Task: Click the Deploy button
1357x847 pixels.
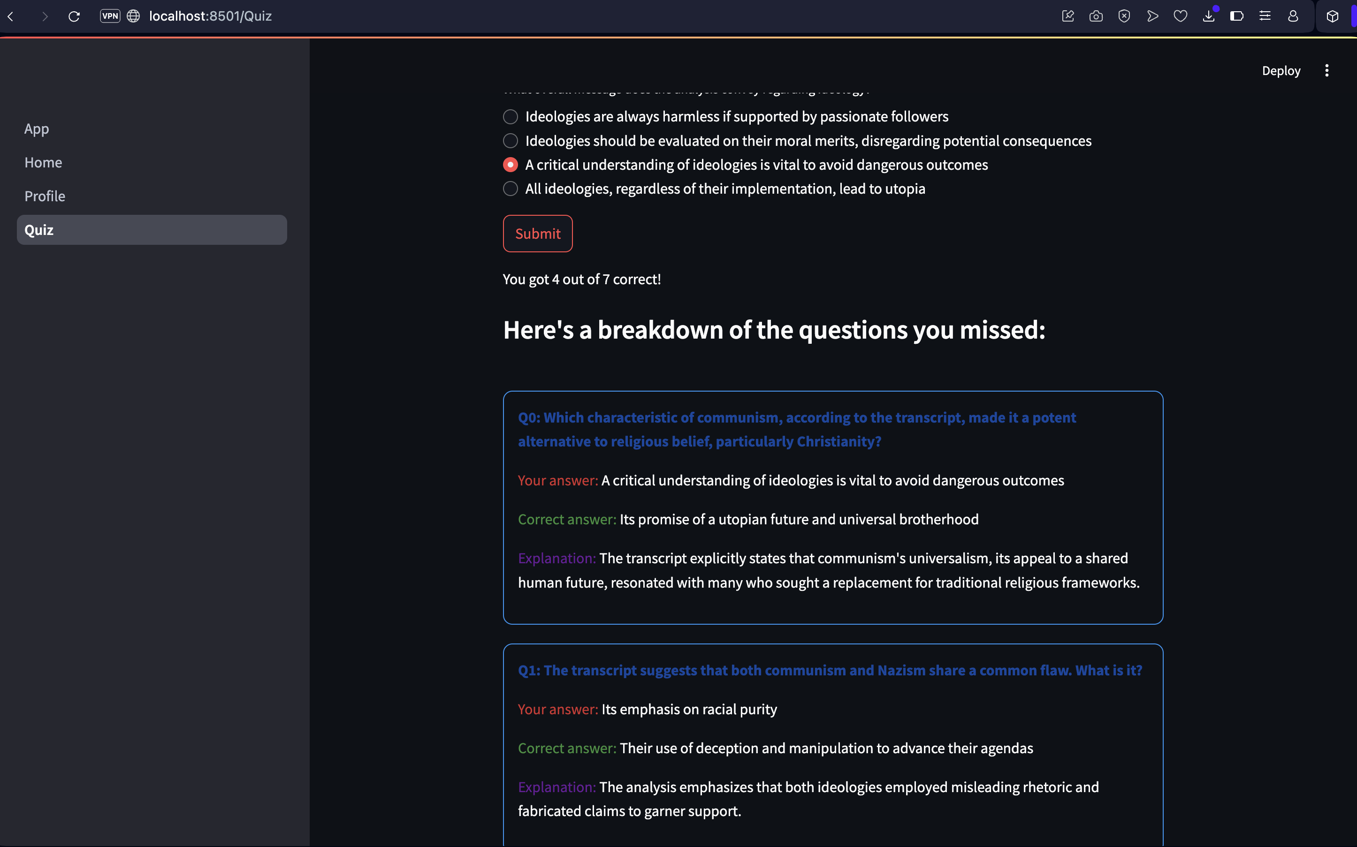Action: [x=1281, y=70]
